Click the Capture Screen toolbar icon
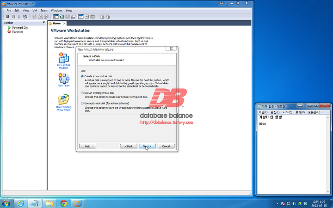 coord(102,17)
